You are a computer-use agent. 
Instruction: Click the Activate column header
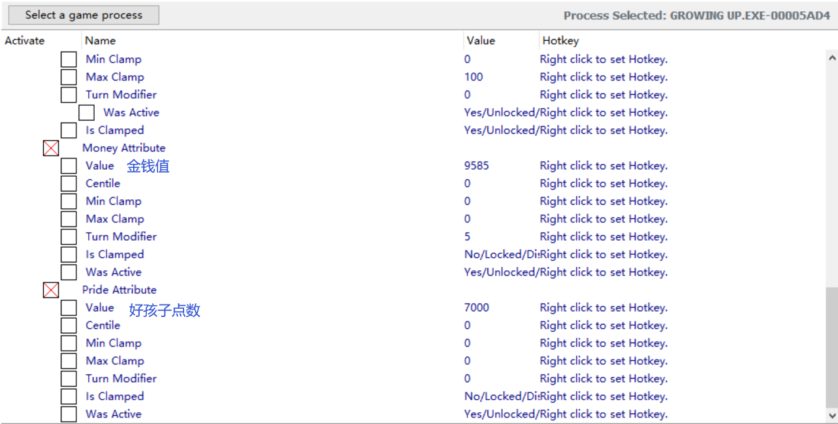coord(24,41)
